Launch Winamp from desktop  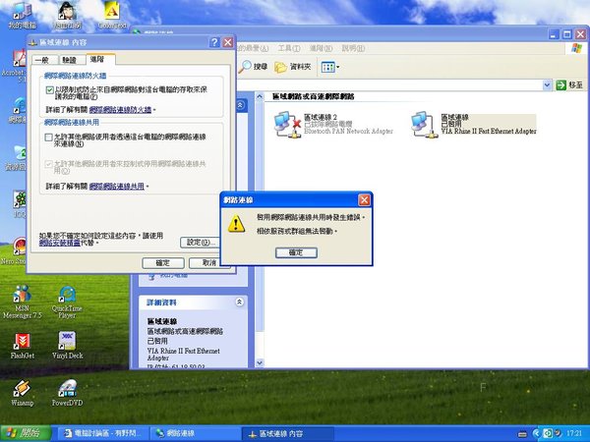pyautogui.click(x=23, y=393)
